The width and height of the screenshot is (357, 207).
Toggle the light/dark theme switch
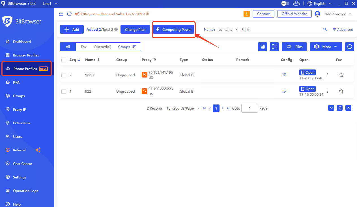285,4
